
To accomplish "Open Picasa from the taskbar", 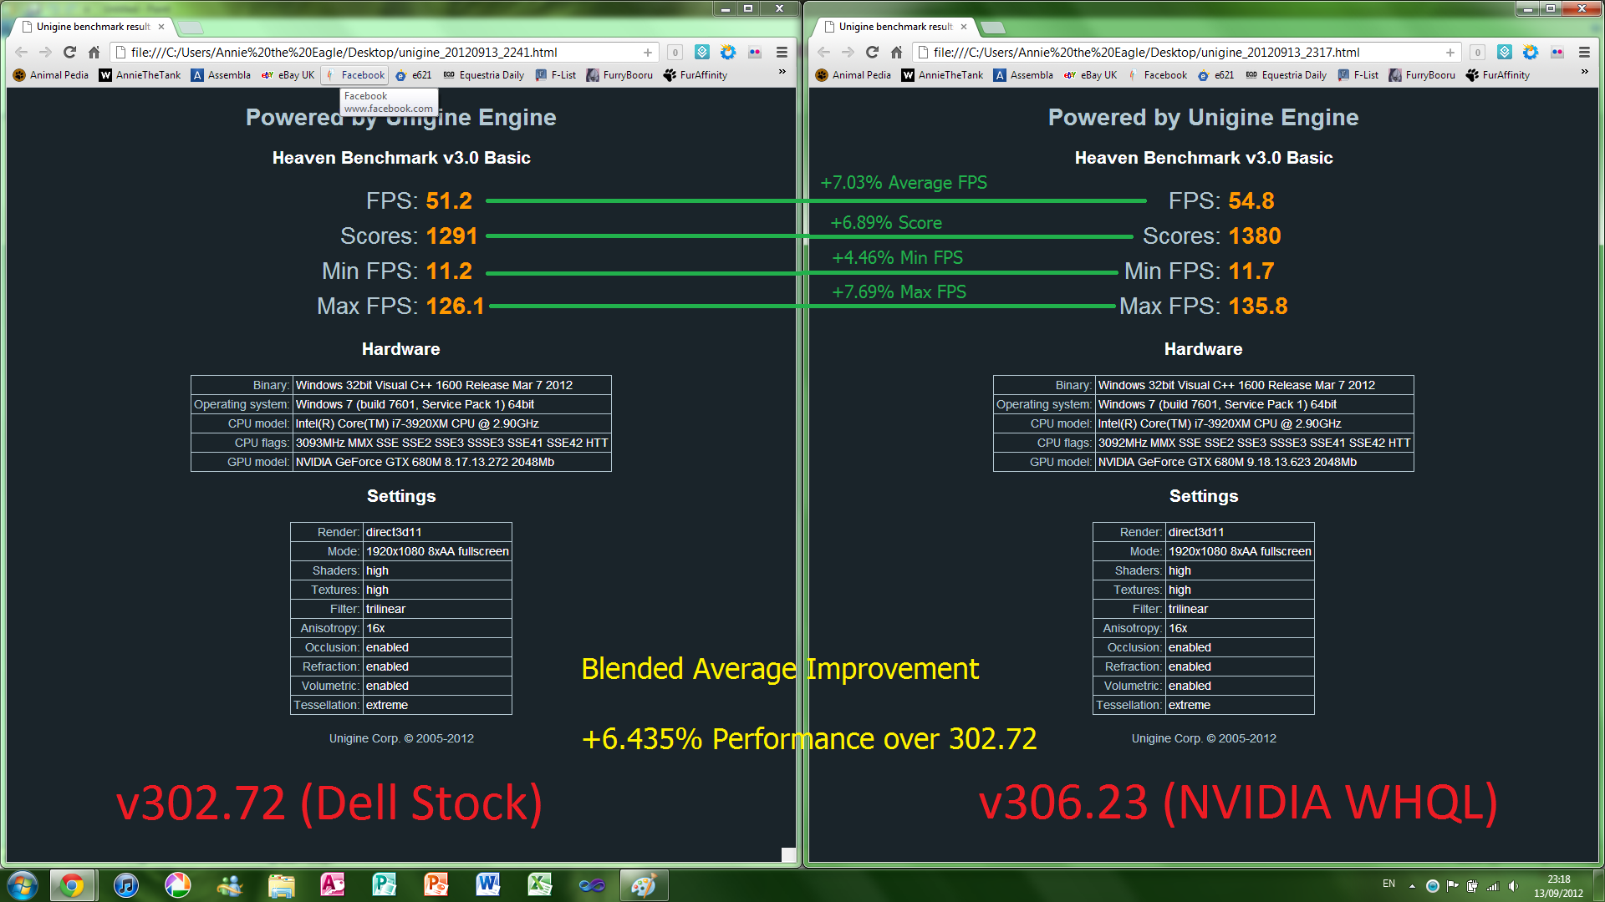I will point(177,885).
